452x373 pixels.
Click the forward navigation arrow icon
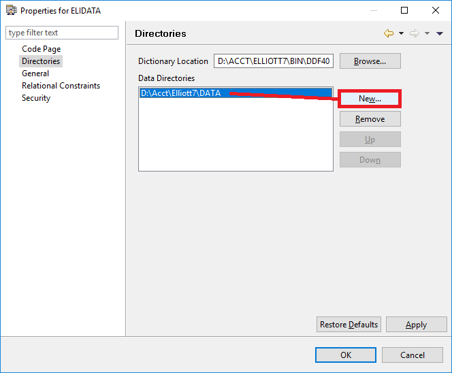415,33
